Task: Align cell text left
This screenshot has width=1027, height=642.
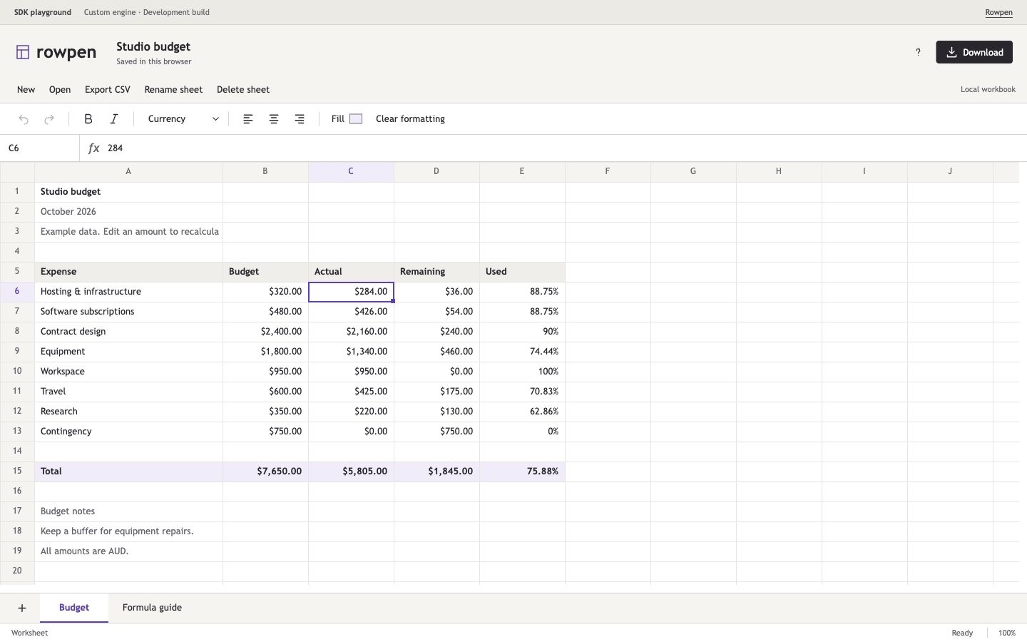Action: (x=248, y=119)
